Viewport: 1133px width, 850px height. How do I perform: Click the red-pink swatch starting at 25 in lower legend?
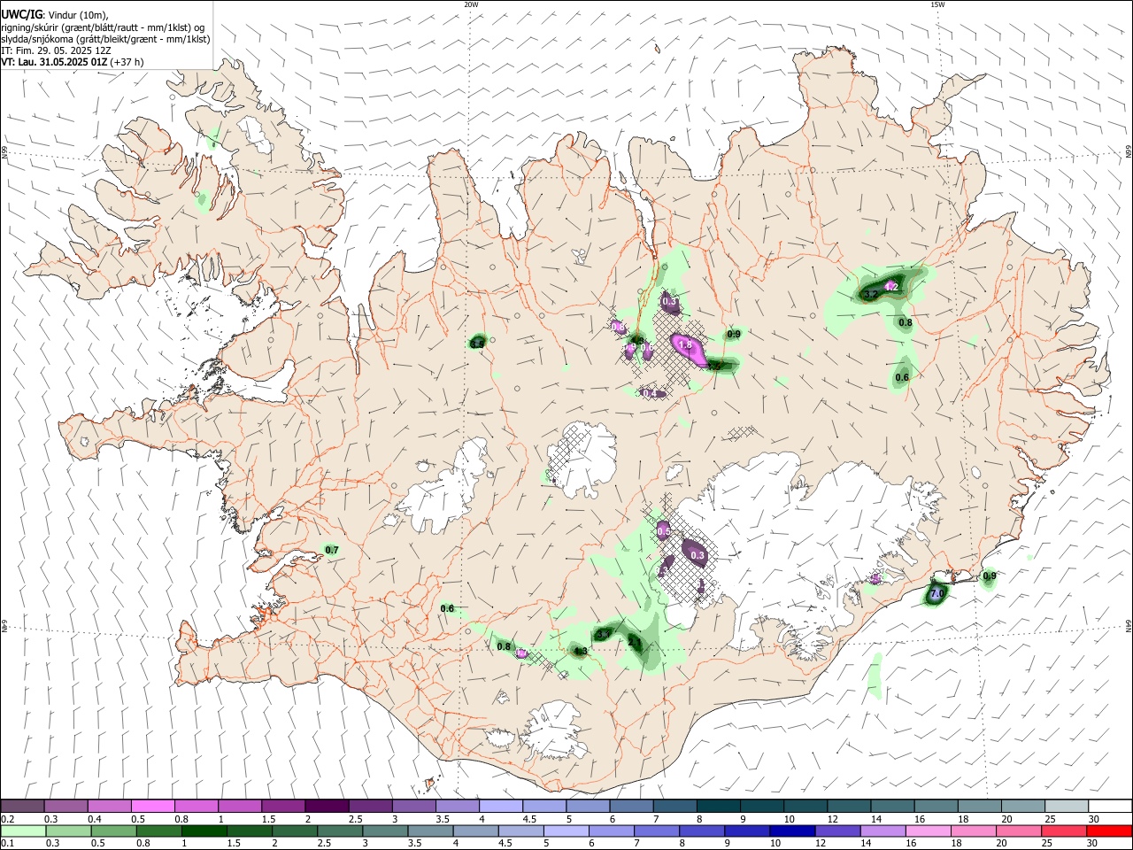click(x=1064, y=831)
